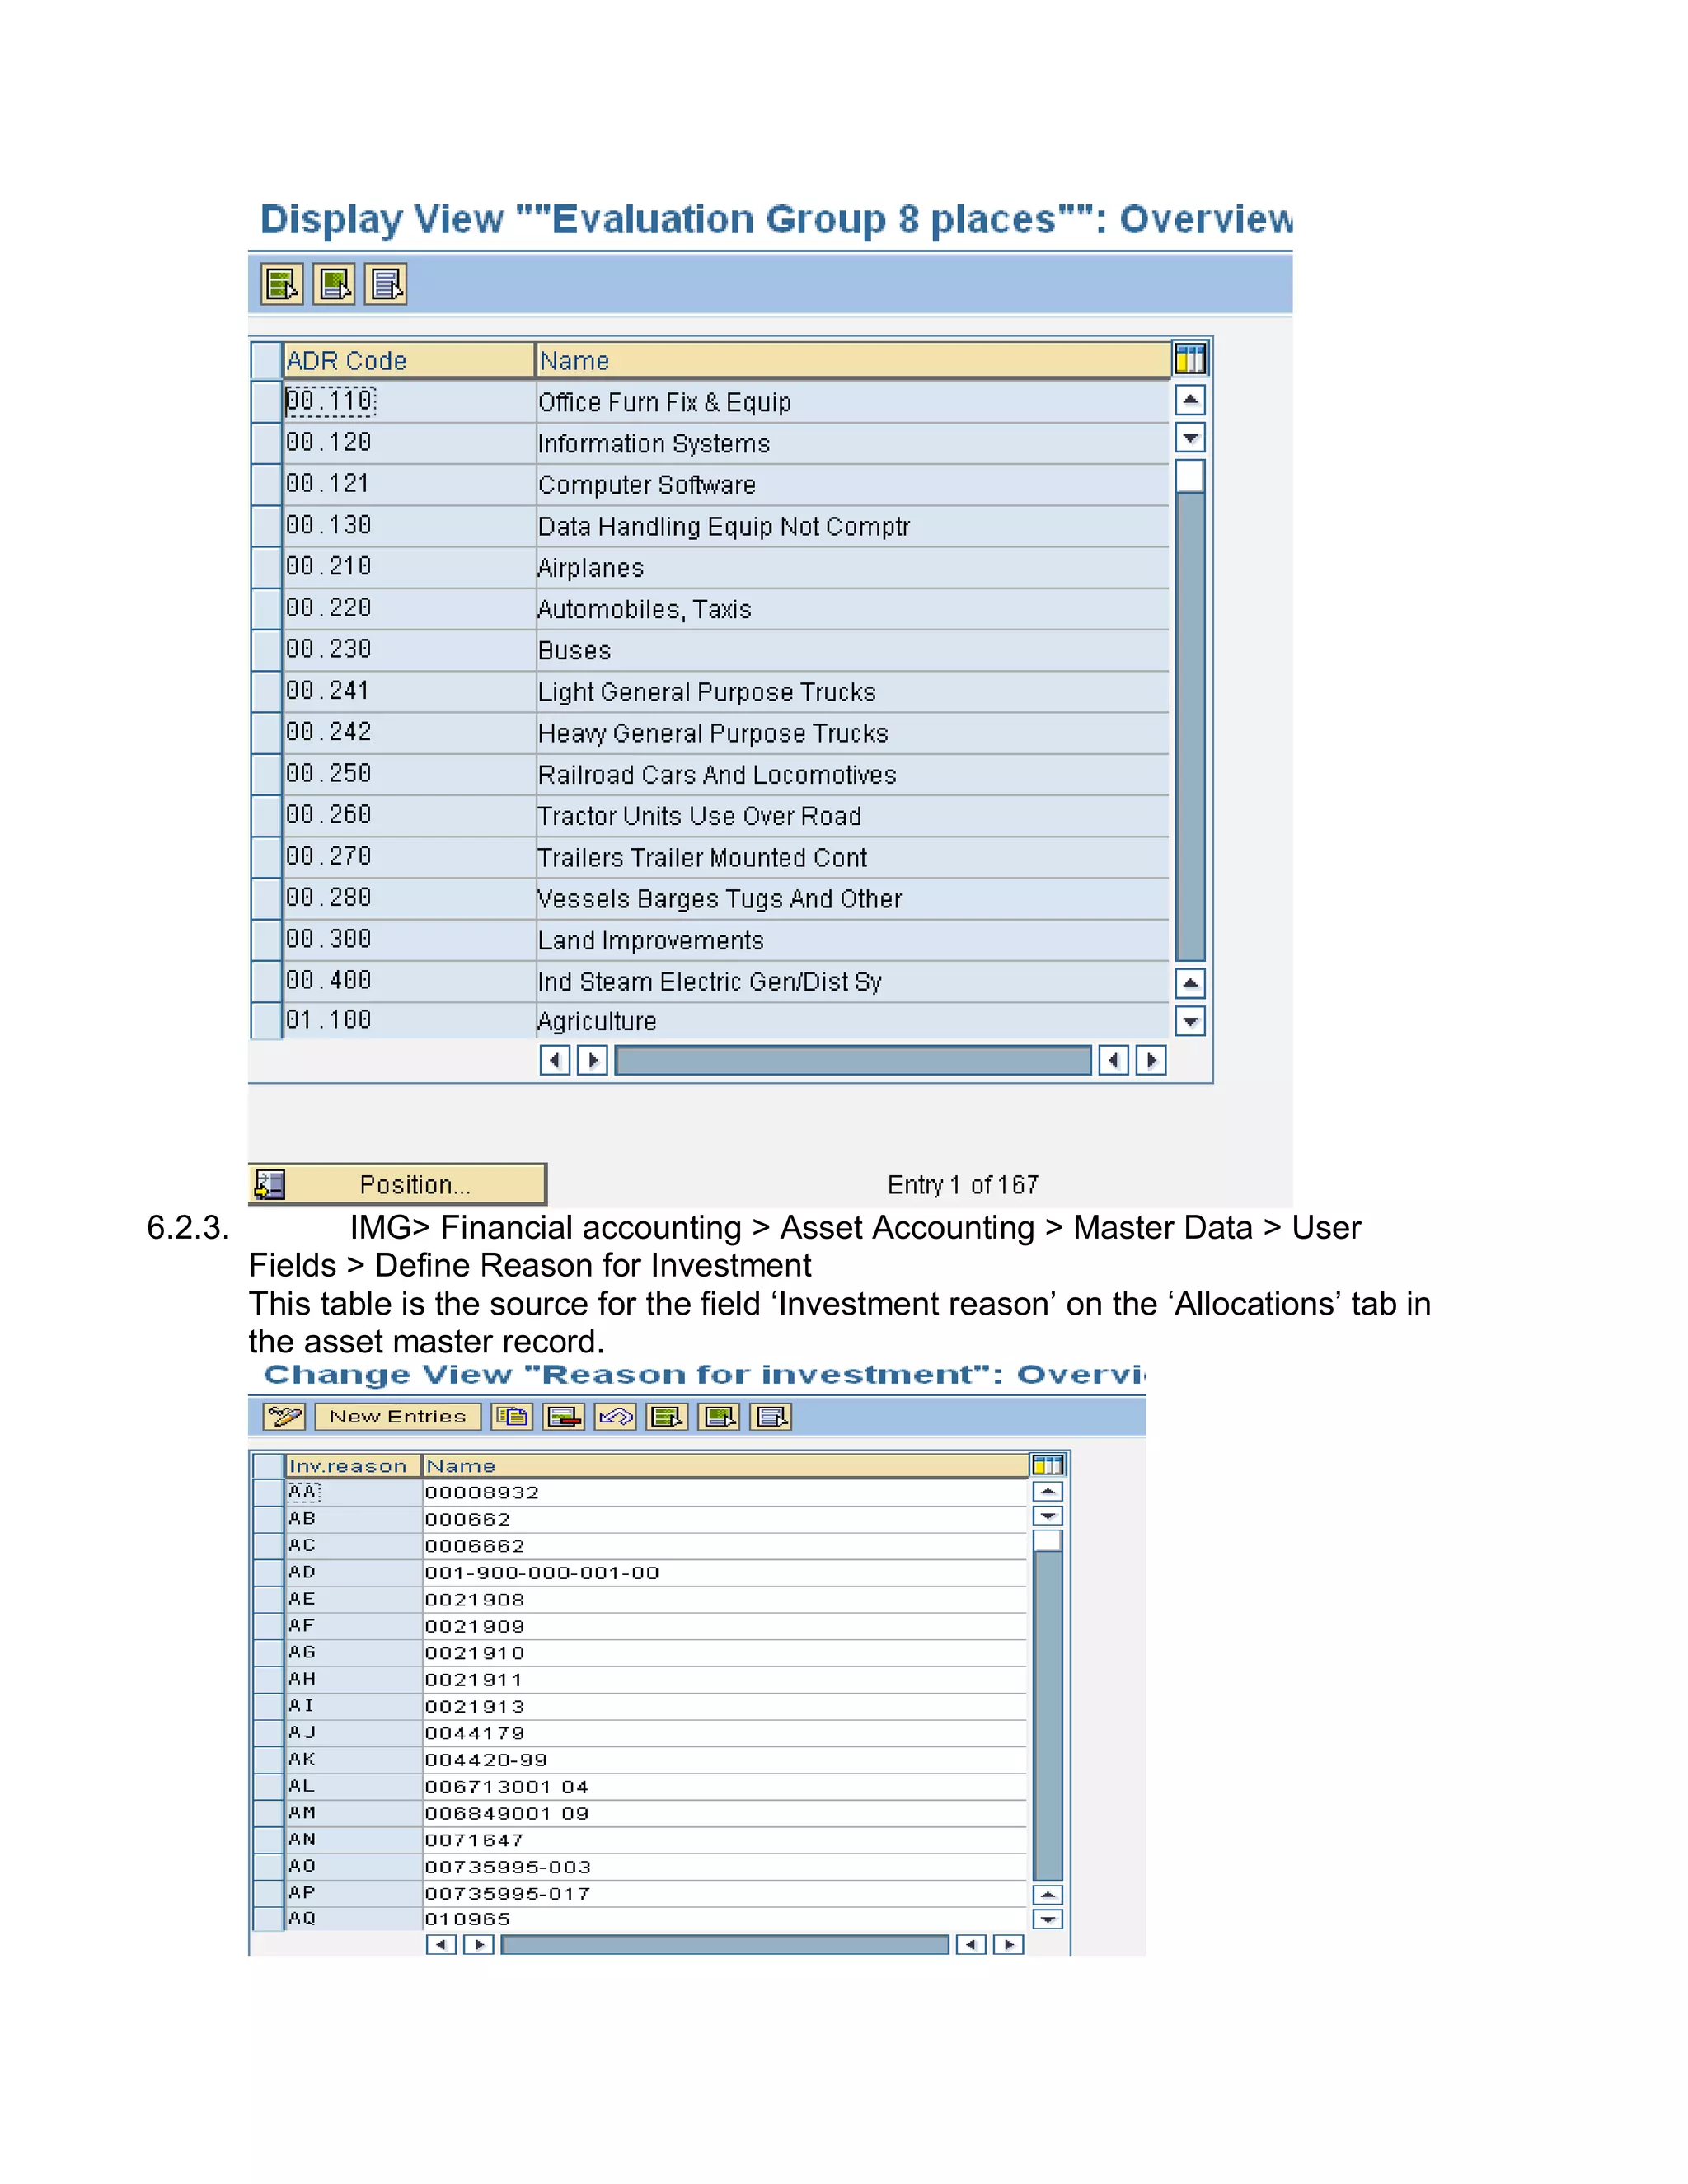This screenshot has height=2184, width=1688.
Task: Click Inv.reason code field 'AG'
Action: click(x=353, y=1652)
